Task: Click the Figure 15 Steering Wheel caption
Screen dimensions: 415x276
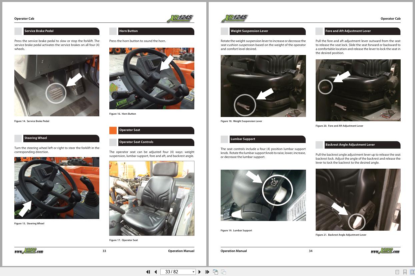Action: pos(29,224)
